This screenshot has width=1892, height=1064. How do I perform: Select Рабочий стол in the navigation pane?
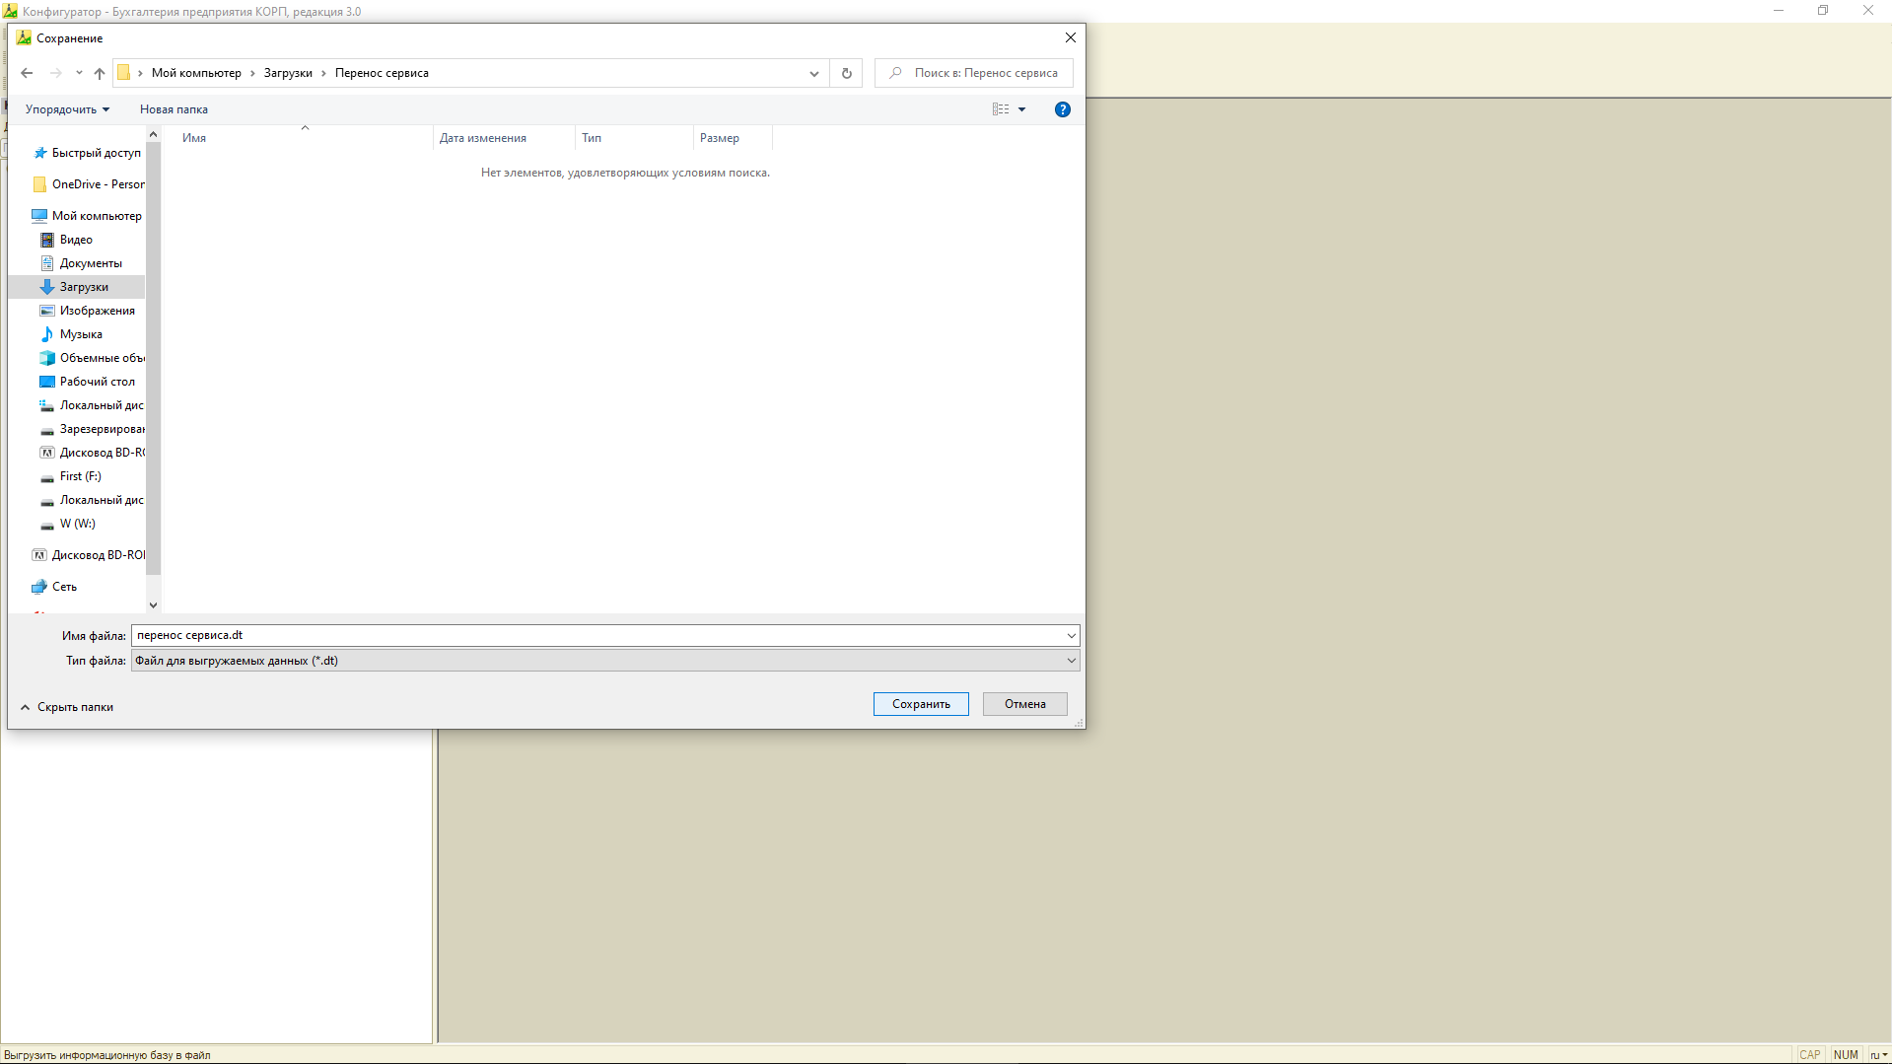point(97,382)
